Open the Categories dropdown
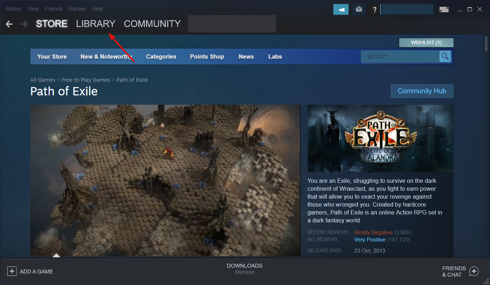Screen dimensions: 490x285 click(161, 56)
